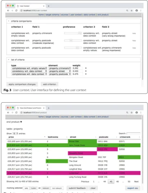
Task: Close the View End Product tab
Action: pyautogui.click(x=44, y=108)
